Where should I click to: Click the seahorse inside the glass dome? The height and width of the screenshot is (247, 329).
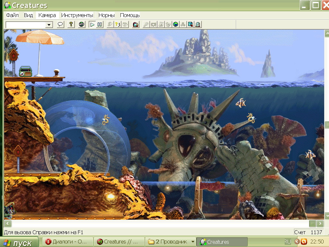point(106,120)
